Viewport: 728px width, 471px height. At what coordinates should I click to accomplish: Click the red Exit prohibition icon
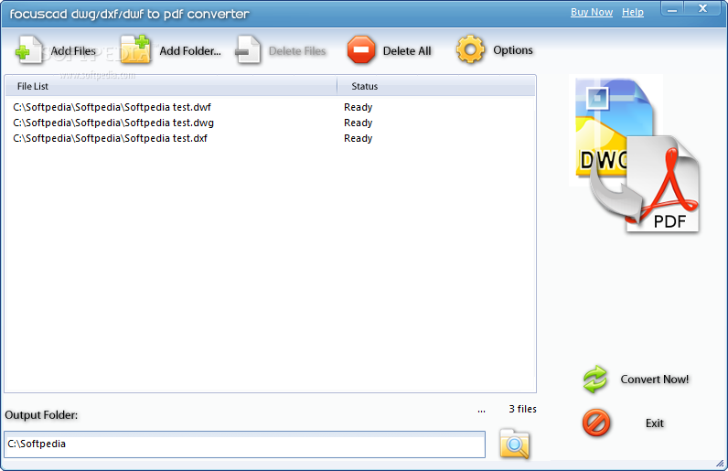(x=596, y=423)
